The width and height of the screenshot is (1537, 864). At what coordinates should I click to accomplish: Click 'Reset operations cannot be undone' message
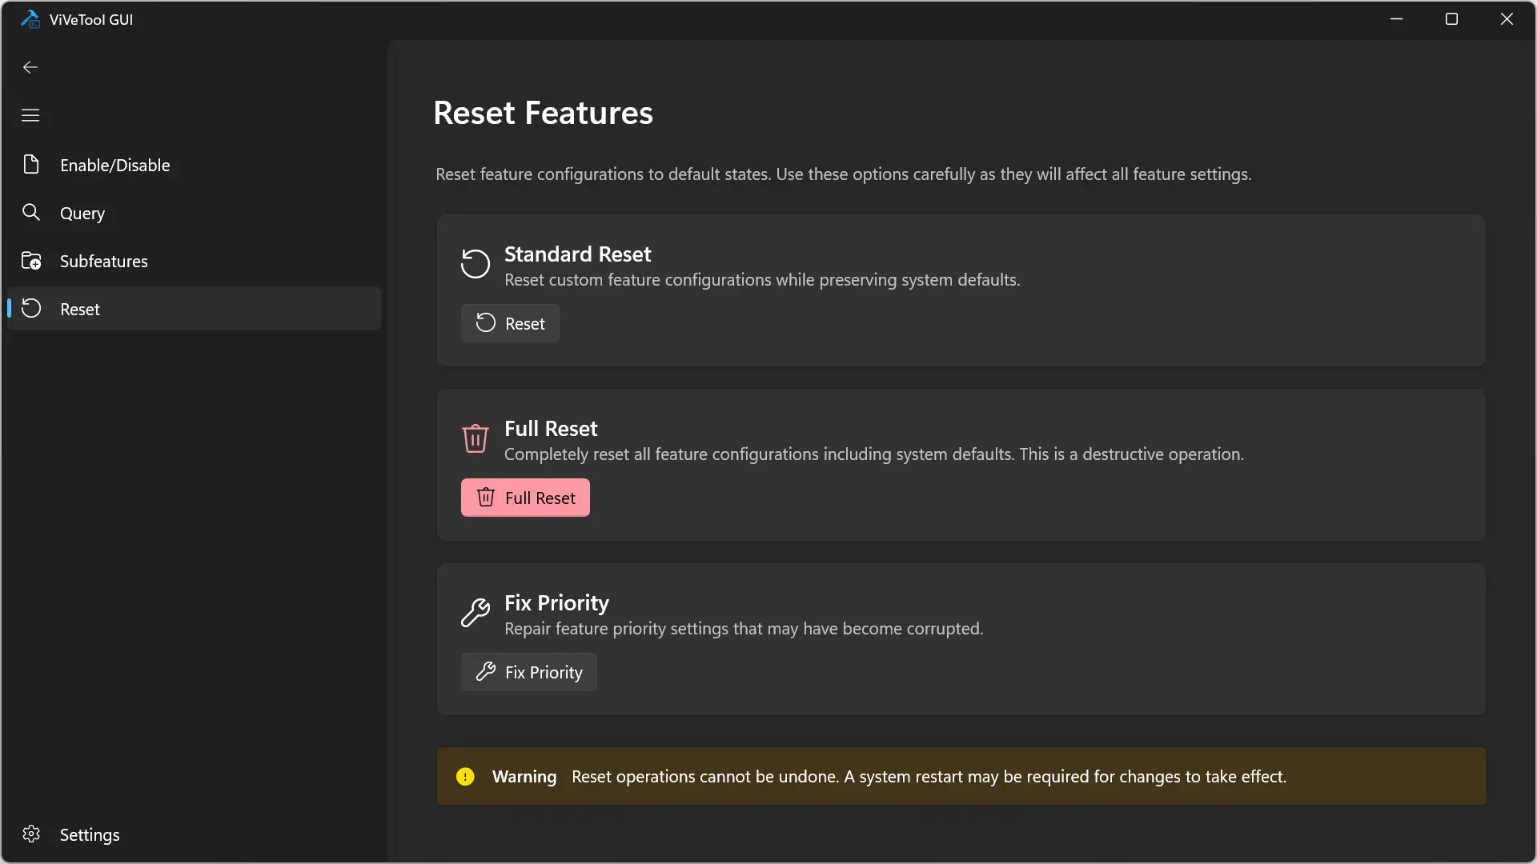click(x=929, y=777)
